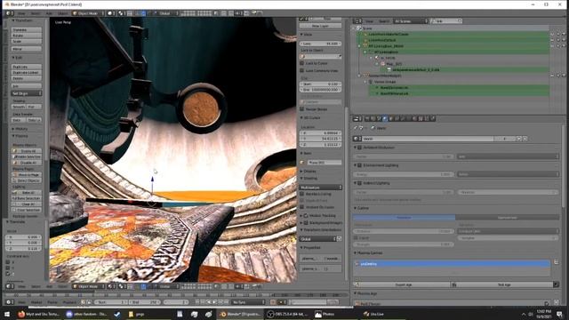Jump to the timeline end frame
The width and height of the screenshot is (569, 320).
tap(227, 302)
